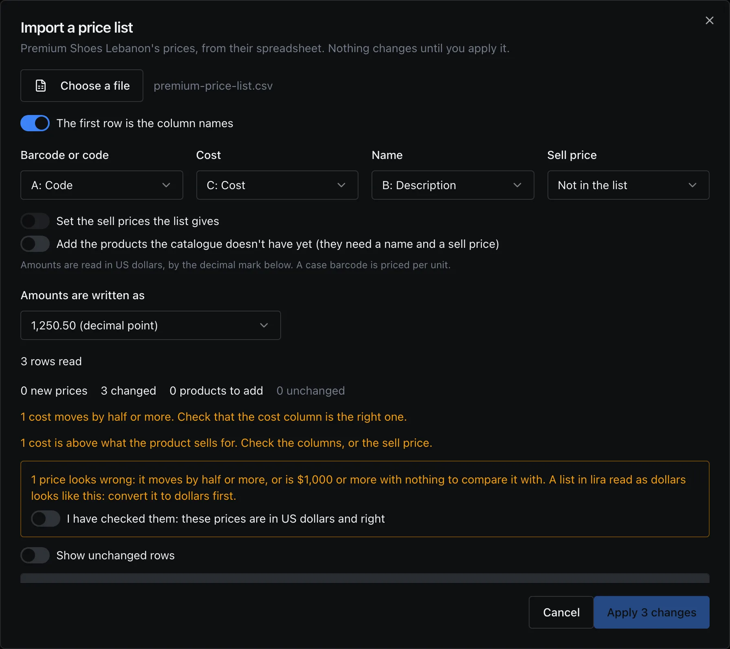
Task: Click the '3 changed' count
Action: [x=129, y=391]
